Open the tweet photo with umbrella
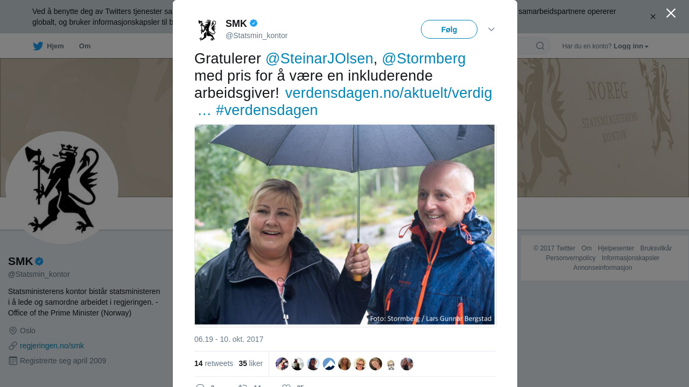The width and height of the screenshot is (689, 387). pos(344,225)
